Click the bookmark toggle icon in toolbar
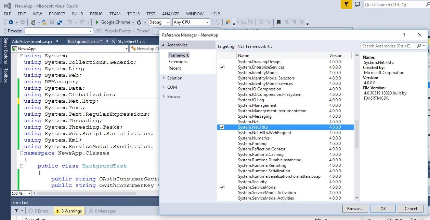The height and width of the screenshot is (220, 430). (x=279, y=22)
